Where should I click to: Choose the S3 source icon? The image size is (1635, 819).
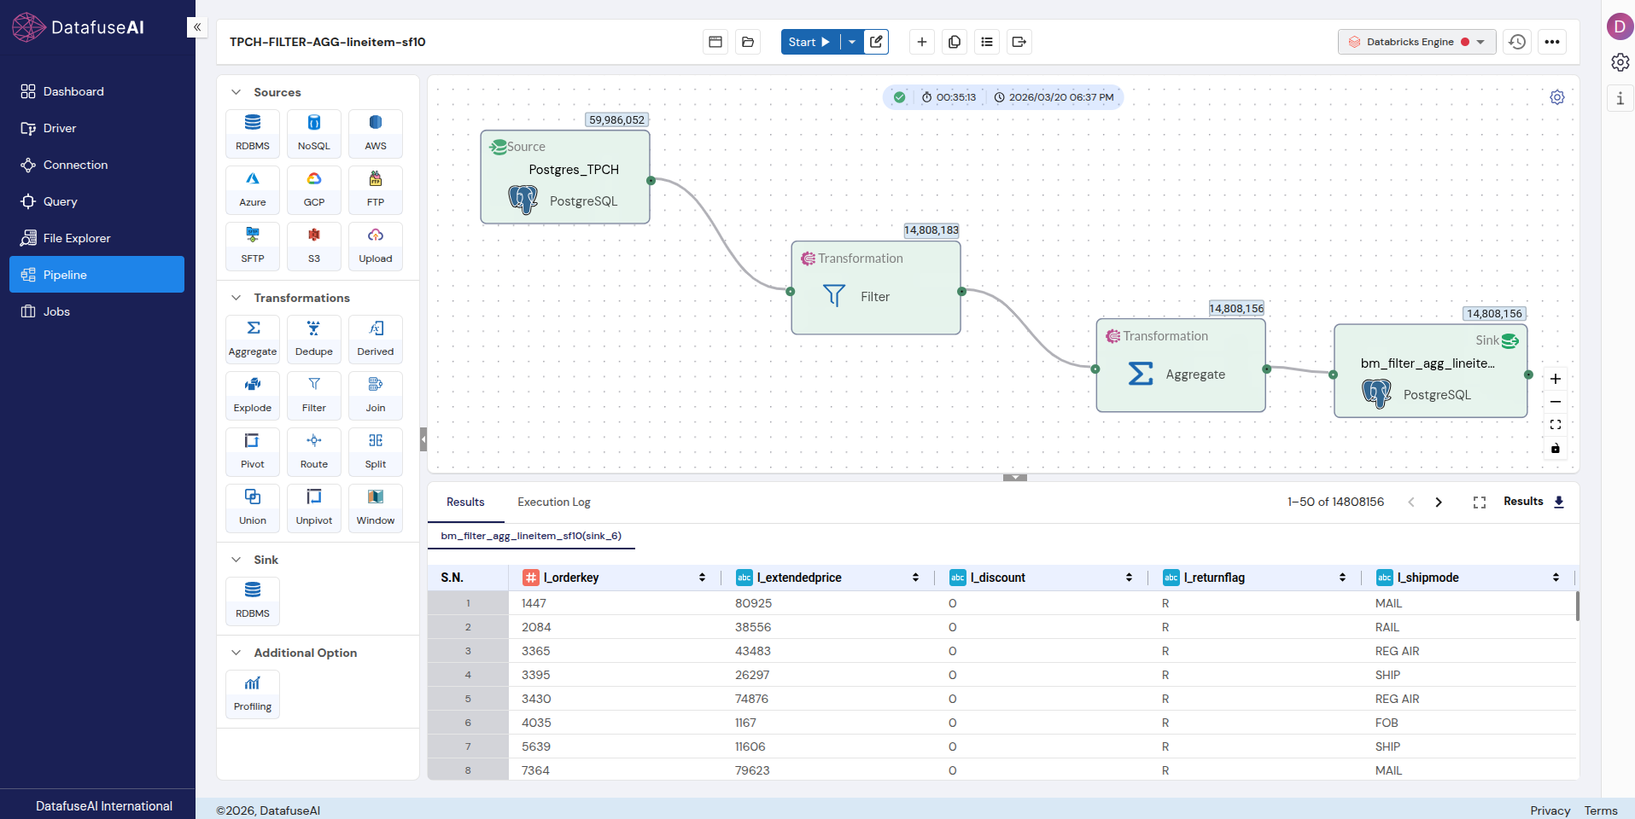coord(314,246)
